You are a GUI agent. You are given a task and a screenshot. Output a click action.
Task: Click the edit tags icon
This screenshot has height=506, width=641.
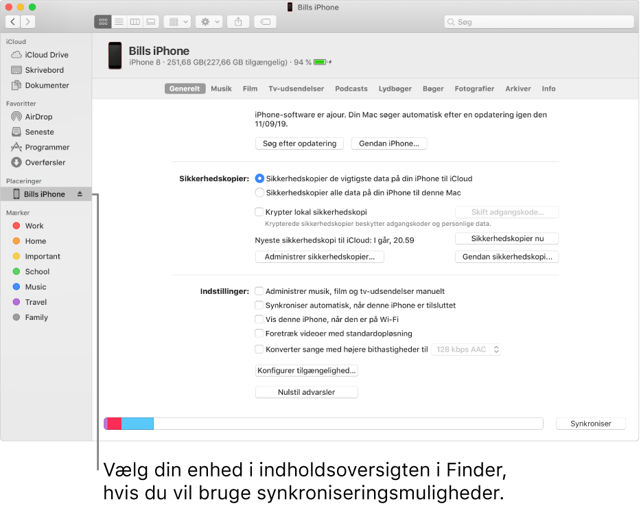tap(266, 22)
